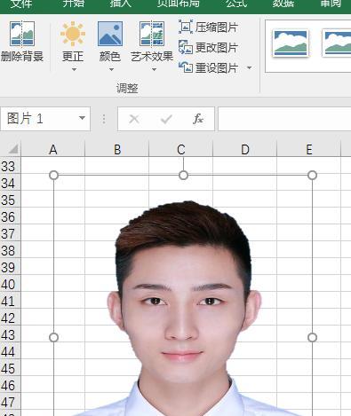Click the fx insert function icon

[197, 119]
